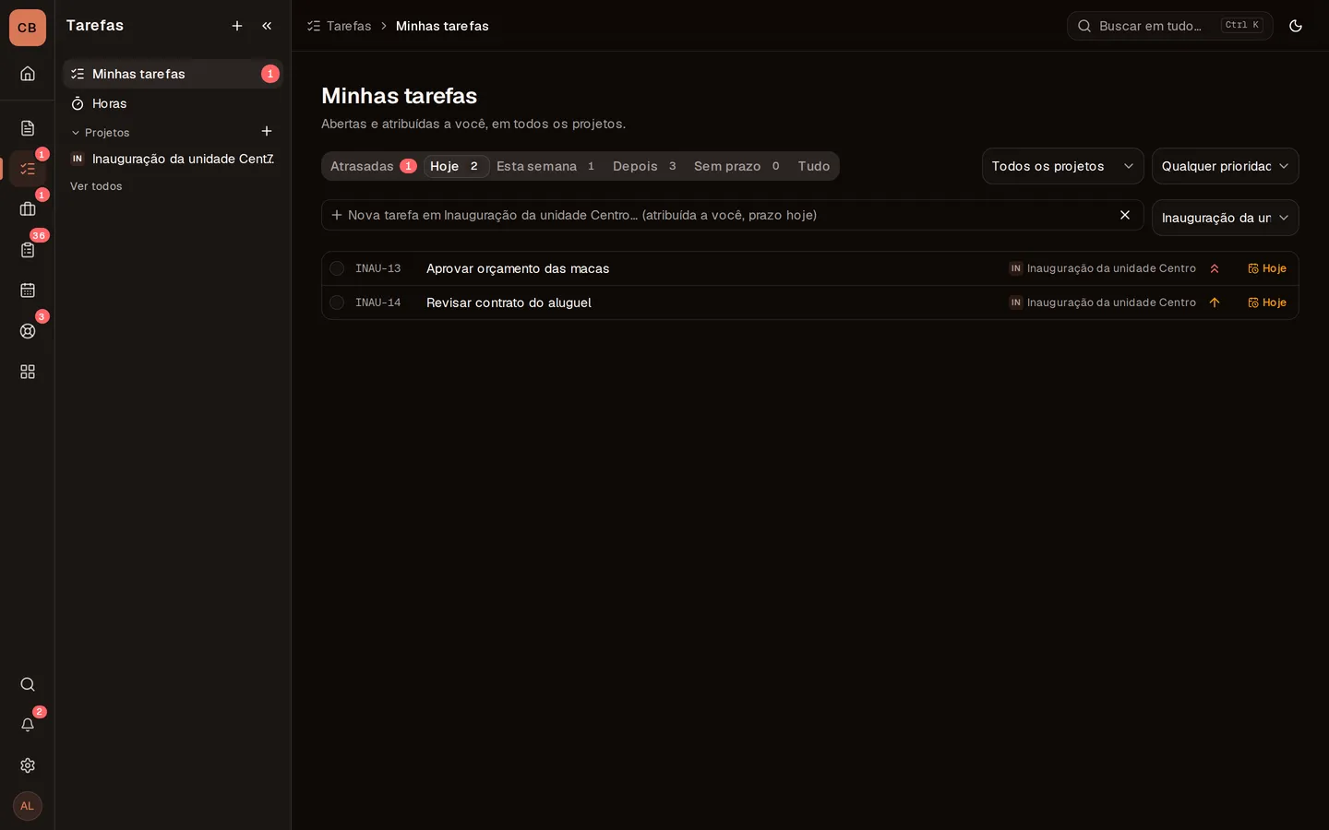Switch to the Esta semana tab
This screenshot has width=1329, height=830.
point(545,166)
